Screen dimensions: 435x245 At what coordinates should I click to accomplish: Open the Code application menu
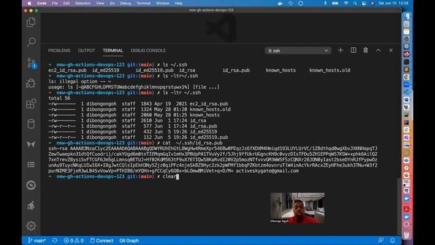point(41,3)
